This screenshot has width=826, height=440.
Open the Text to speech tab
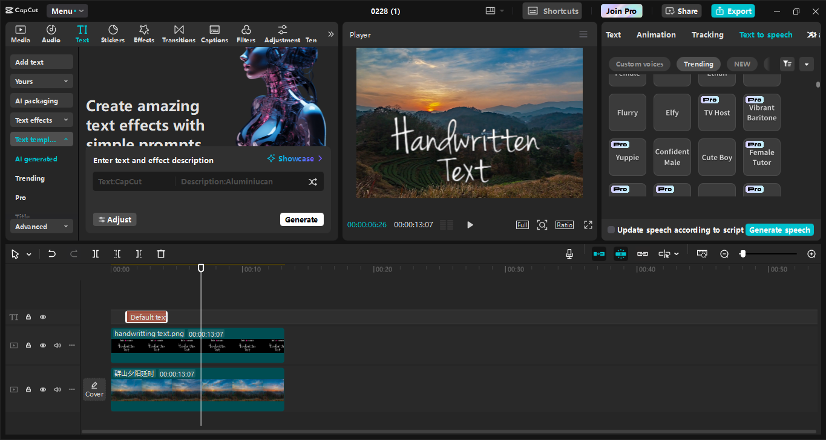click(766, 34)
